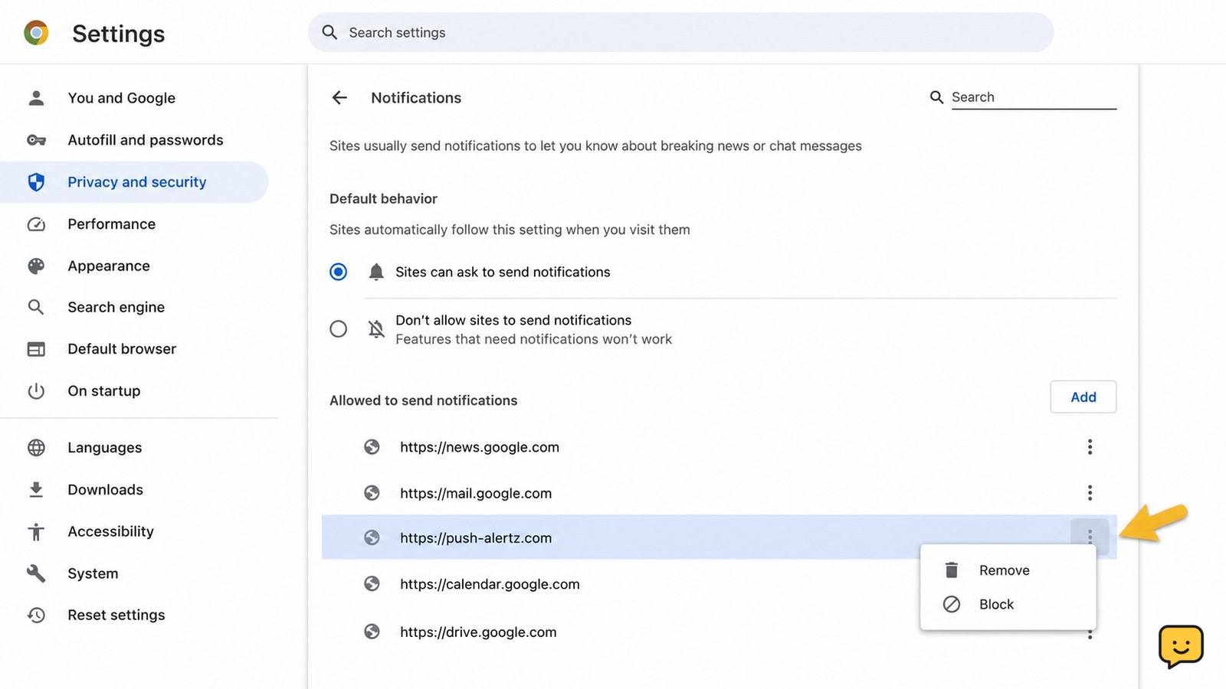Click the https://push-alertz.com entry
1226x689 pixels.
point(476,537)
